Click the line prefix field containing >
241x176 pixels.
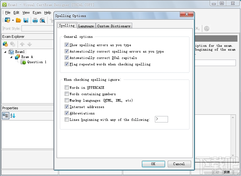click(161, 119)
